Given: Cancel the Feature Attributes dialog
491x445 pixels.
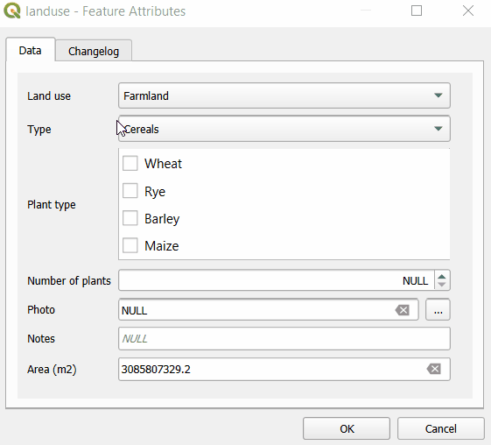Looking at the screenshot, I should (x=440, y=428).
